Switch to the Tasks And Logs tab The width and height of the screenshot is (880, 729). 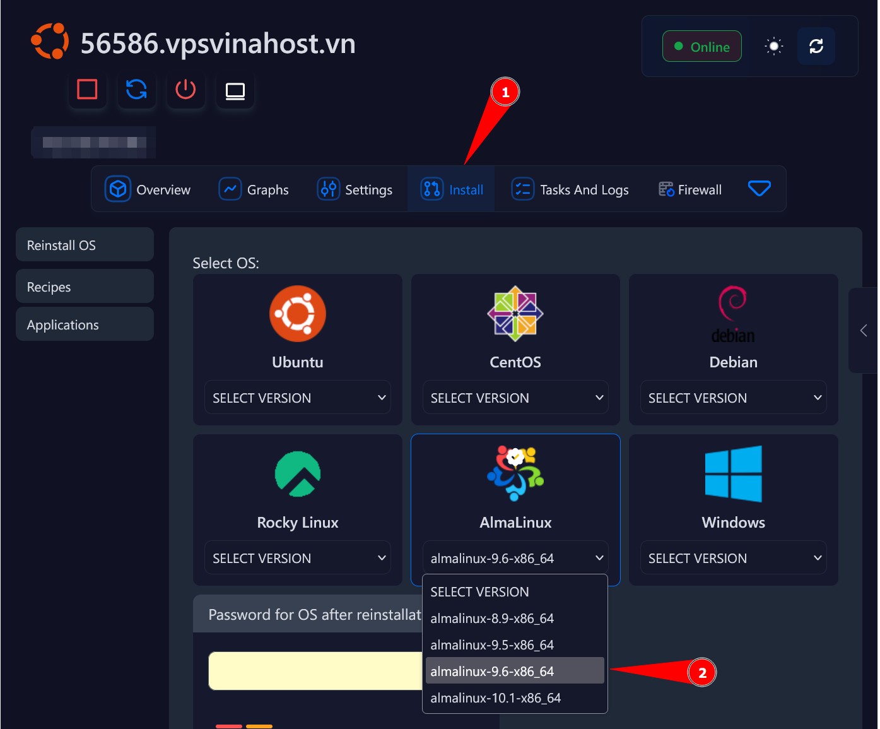tap(570, 189)
